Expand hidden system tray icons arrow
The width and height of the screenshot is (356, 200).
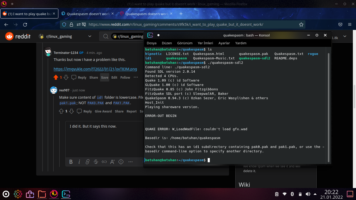315,194
